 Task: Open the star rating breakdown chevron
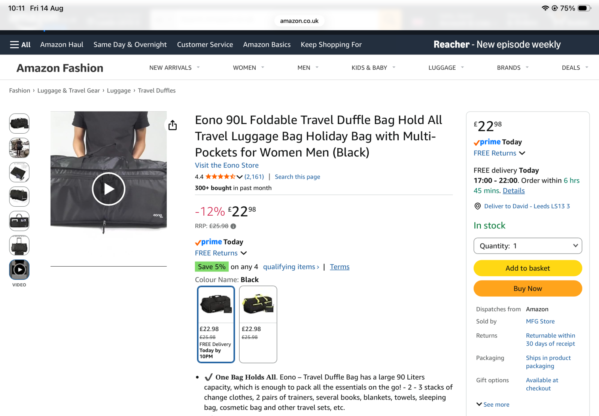[240, 177]
